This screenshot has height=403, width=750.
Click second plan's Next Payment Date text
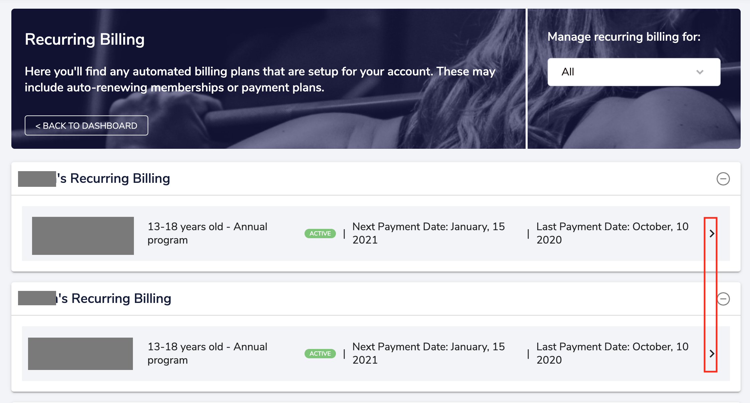[428, 353]
